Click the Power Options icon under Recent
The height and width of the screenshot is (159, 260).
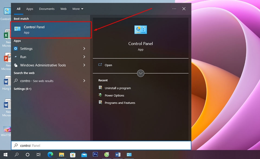pyautogui.click(x=100, y=95)
